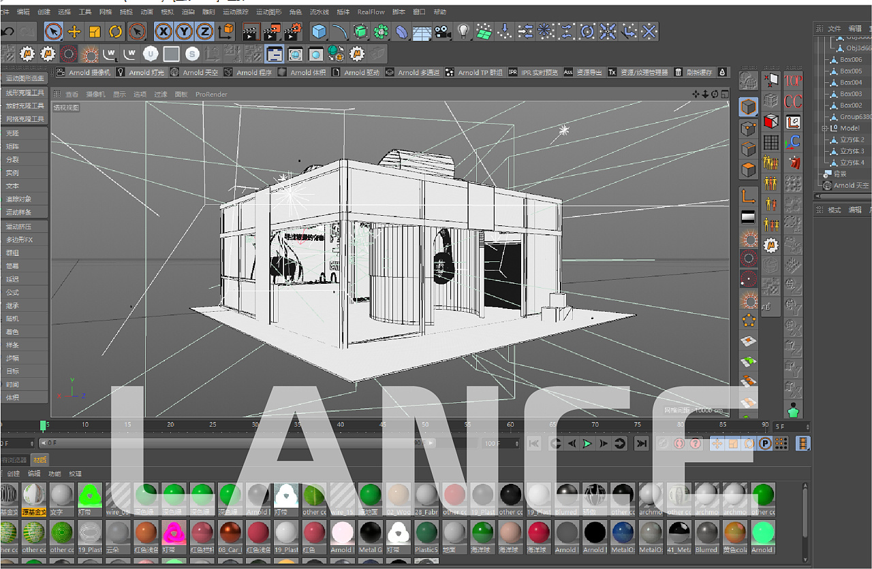Click the 克隆 button in left panel

(x=25, y=133)
